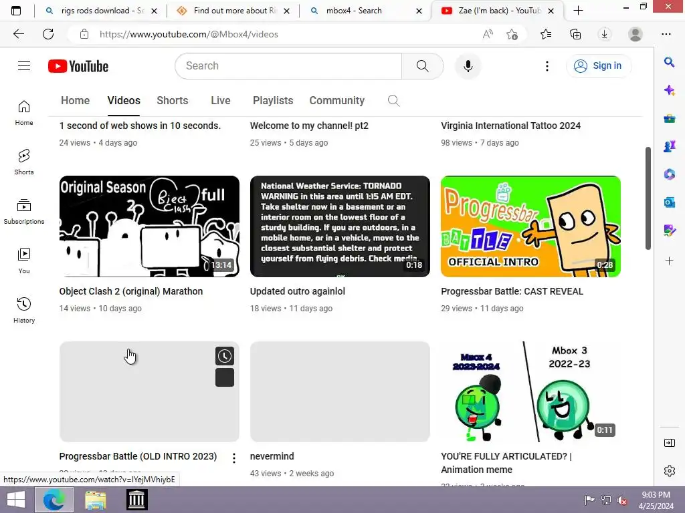Open the Community tab
The height and width of the screenshot is (513, 685).
pyautogui.click(x=337, y=101)
